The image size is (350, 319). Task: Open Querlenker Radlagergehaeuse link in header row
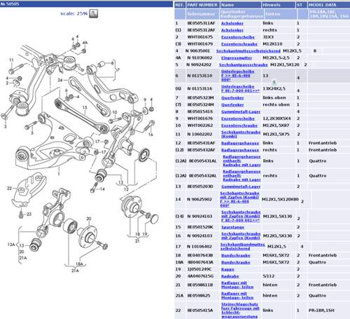pyautogui.click(x=241, y=14)
